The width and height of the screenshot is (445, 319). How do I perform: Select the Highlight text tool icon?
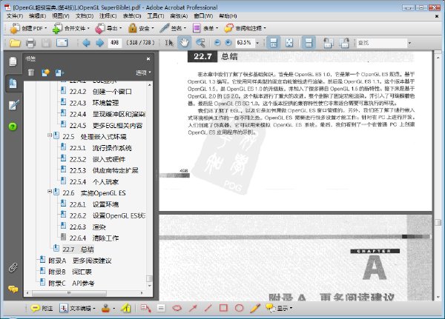126,308
